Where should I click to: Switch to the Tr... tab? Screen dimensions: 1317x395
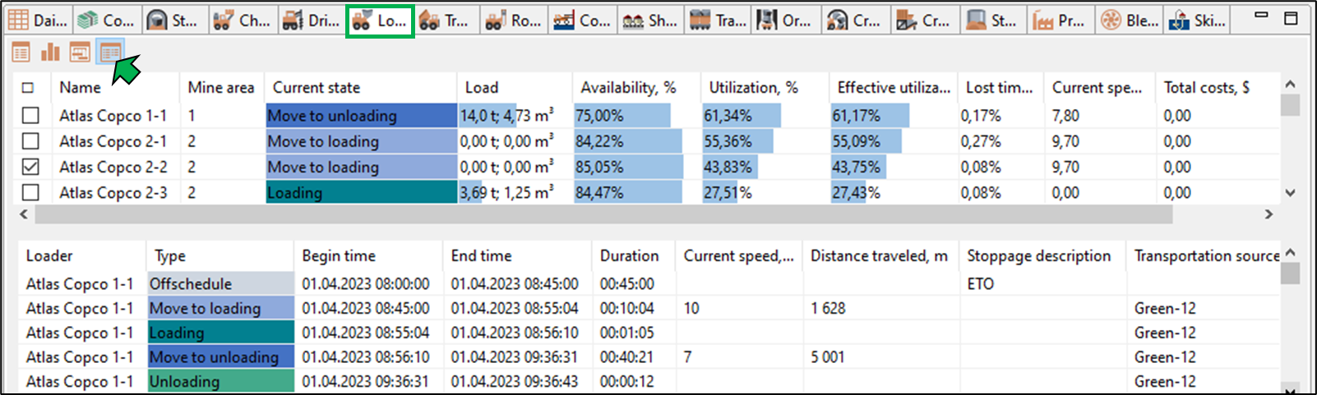(x=443, y=20)
